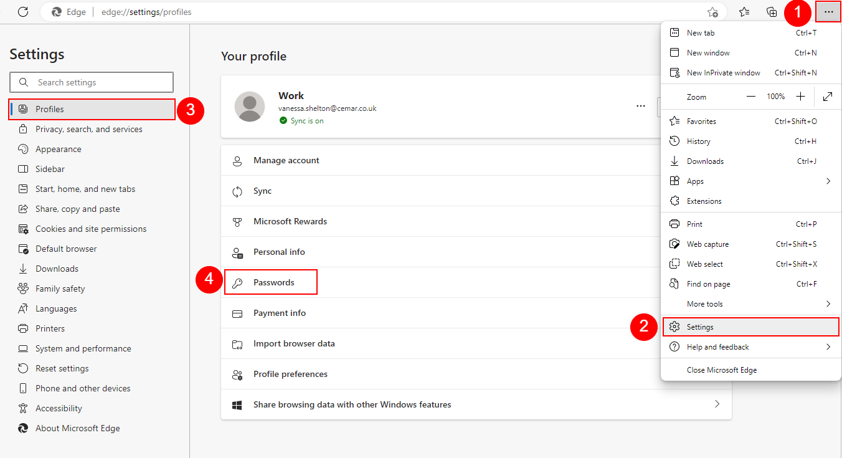The height and width of the screenshot is (458, 842).
Task: Open the Favorites list toolbar icon
Action: click(x=744, y=12)
